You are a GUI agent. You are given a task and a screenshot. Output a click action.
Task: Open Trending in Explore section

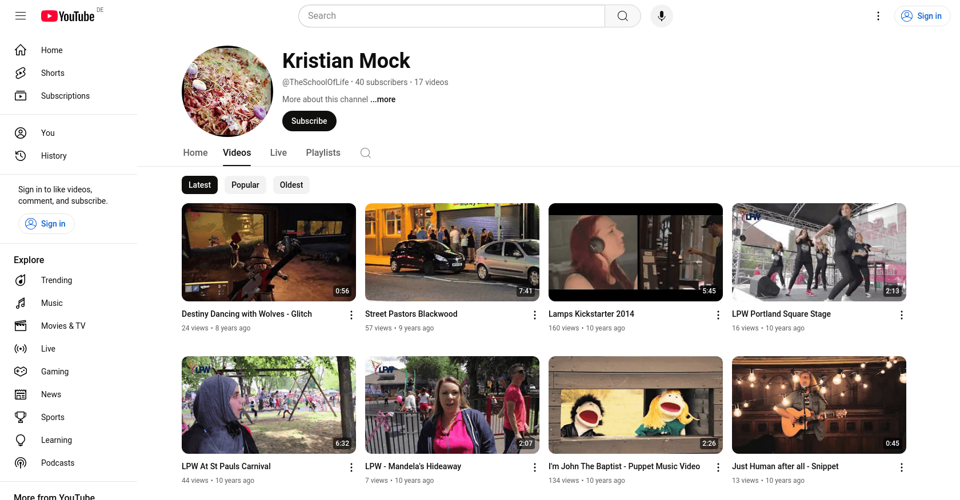pyautogui.click(x=57, y=280)
